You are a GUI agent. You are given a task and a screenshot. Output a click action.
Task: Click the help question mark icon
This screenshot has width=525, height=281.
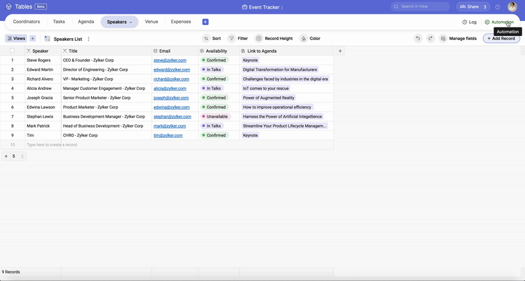[497, 7]
